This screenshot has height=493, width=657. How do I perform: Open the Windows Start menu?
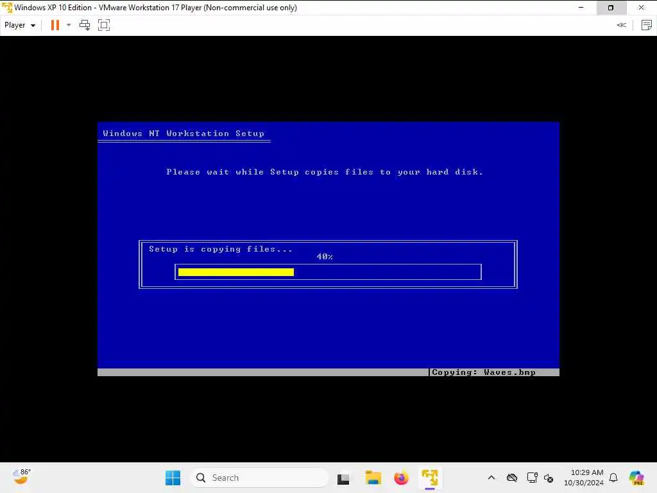pyautogui.click(x=173, y=478)
